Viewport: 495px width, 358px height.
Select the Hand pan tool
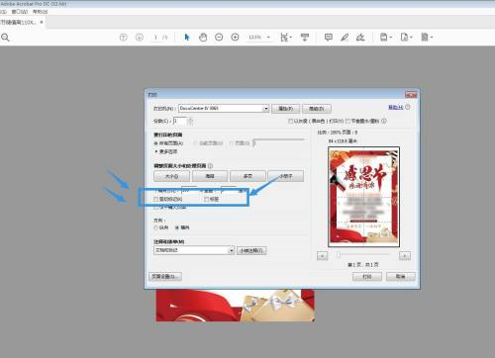click(x=203, y=38)
